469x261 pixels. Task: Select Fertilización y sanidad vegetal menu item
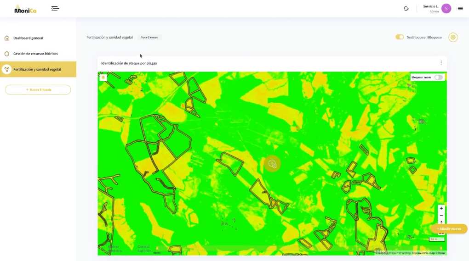coord(38,69)
